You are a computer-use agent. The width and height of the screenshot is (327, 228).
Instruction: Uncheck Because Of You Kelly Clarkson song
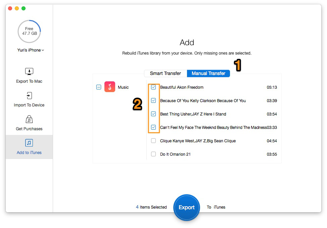click(153, 100)
